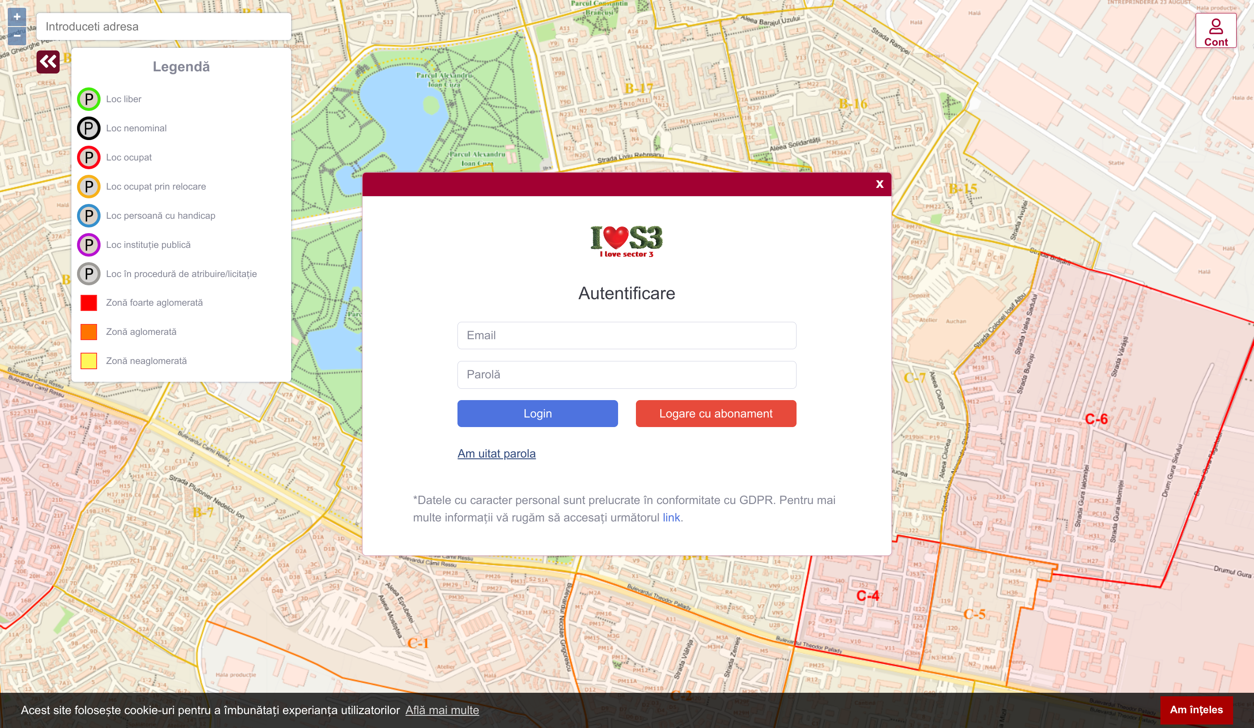Click the red Zonă foarte aglomerată swatch
This screenshot has height=728, width=1254.
(x=88, y=303)
